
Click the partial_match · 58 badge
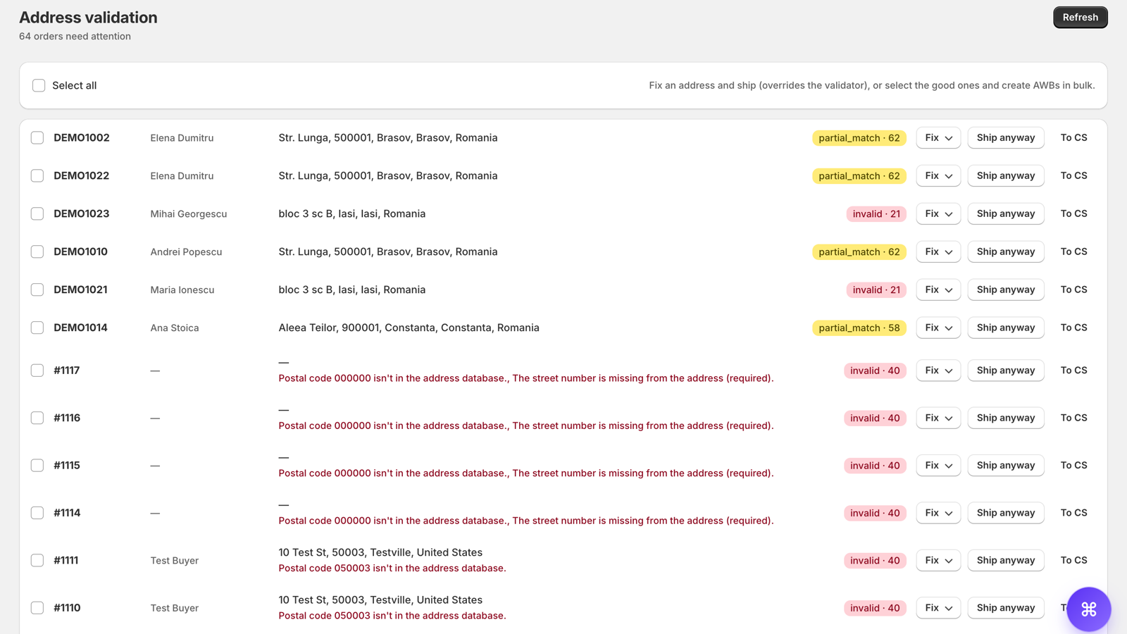859,328
